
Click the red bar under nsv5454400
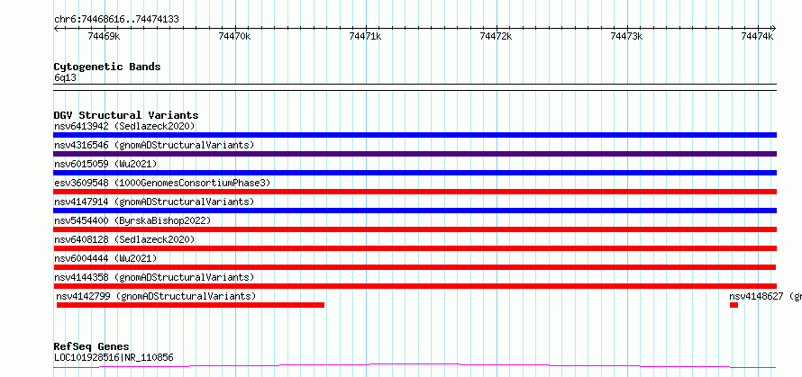coord(415,229)
